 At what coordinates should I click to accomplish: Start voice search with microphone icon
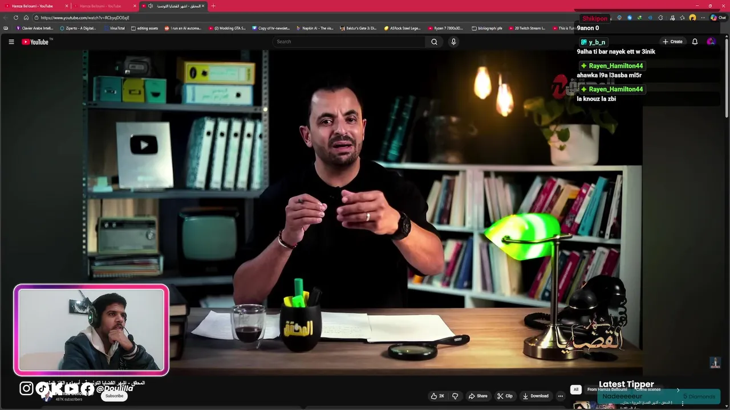tap(453, 42)
